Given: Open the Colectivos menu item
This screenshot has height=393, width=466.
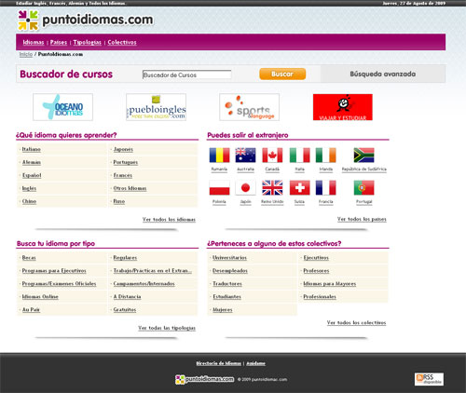Looking at the screenshot, I should point(122,42).
